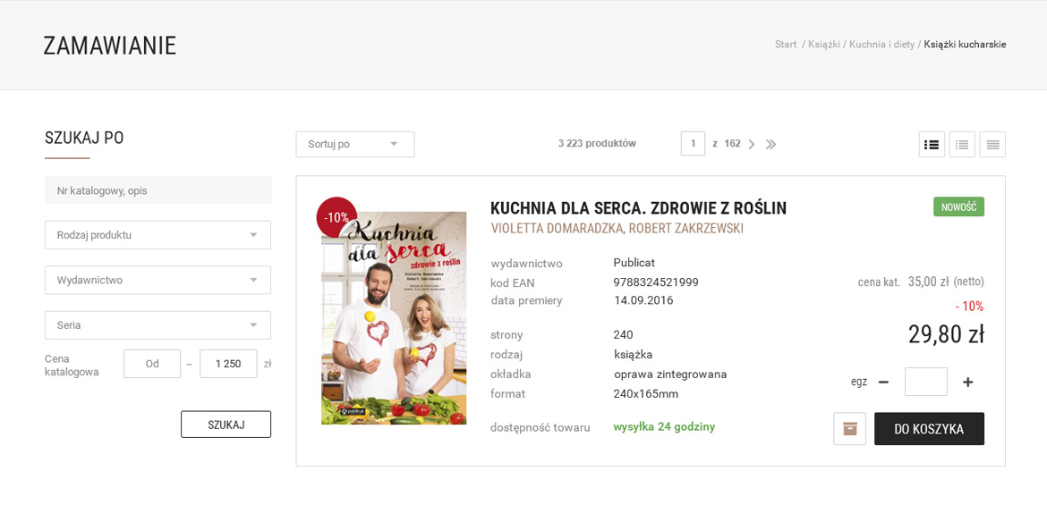Add book with DO KOSZYKA button
The width and height of the screenshot is (1047, 505).
(930, 429)
